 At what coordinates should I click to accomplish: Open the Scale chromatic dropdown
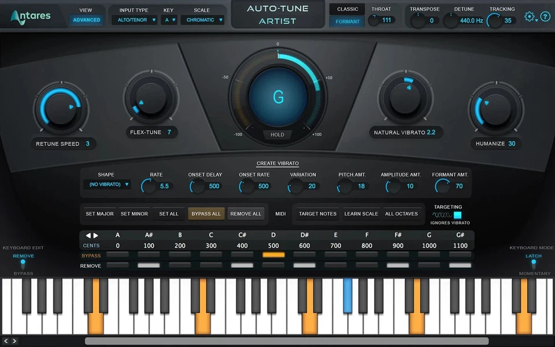tap(202, 19)
